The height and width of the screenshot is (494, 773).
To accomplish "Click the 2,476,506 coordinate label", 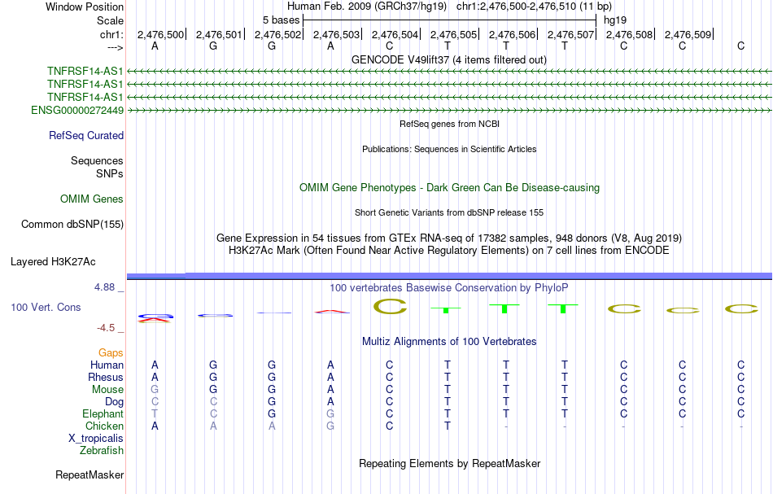I will [512, 34].
